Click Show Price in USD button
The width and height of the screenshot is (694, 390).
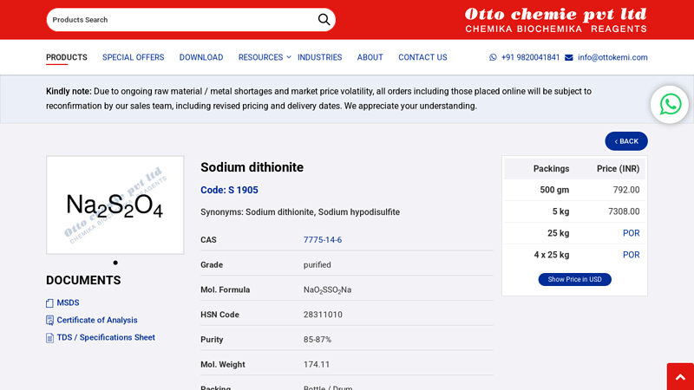pyautogui.click(x=574, y=279)
